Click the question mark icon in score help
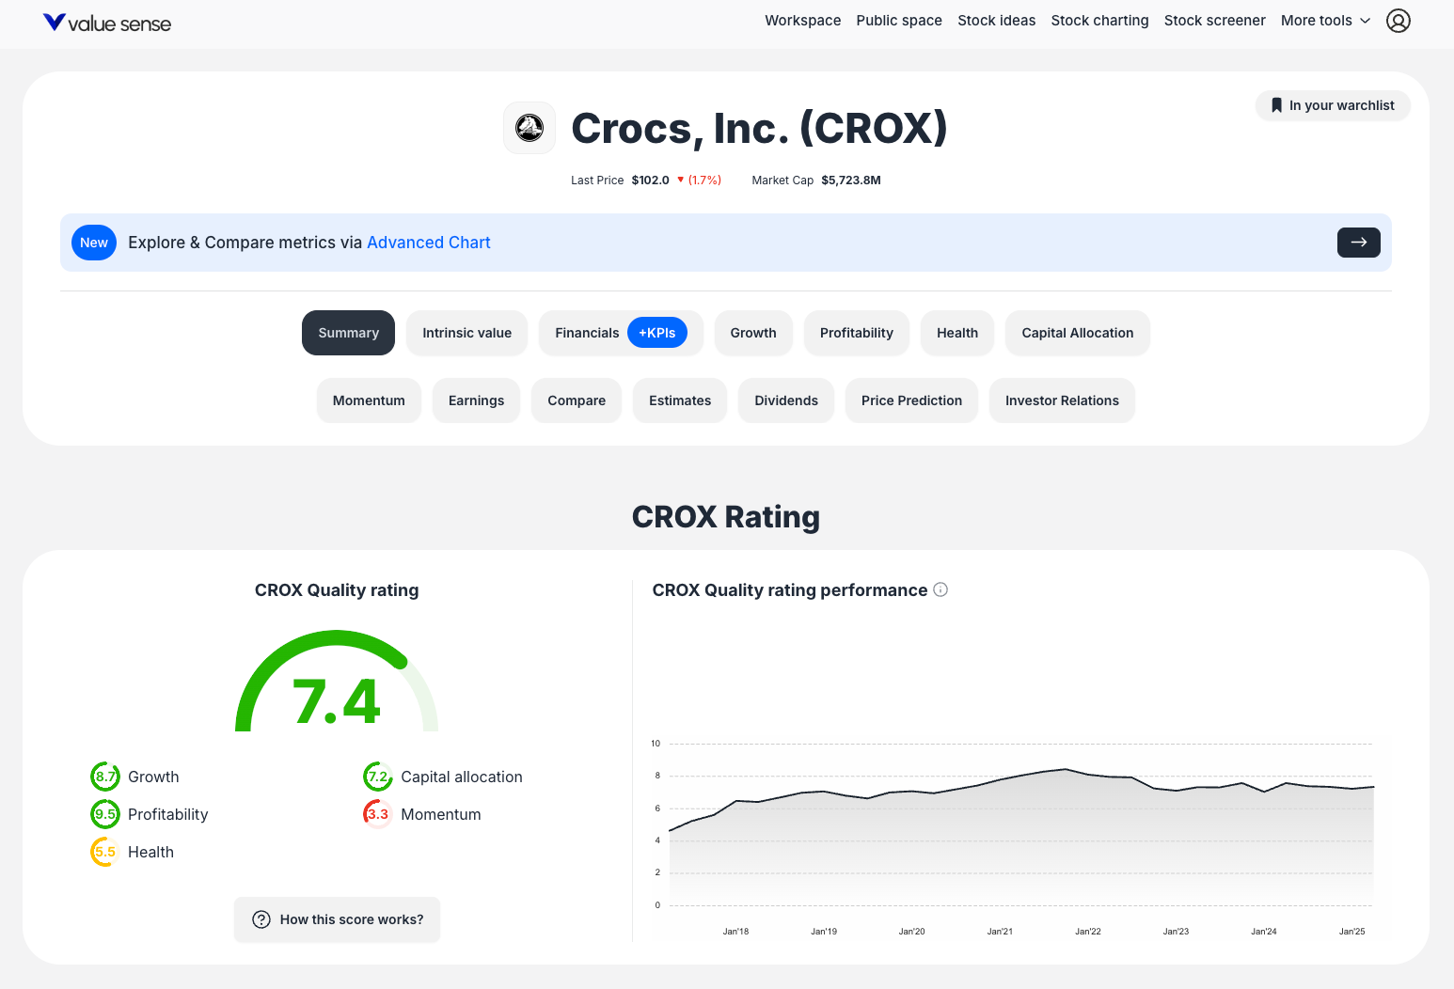This screenshot has width=1454, height=989. pyautogui.click(x=261, y=919)
